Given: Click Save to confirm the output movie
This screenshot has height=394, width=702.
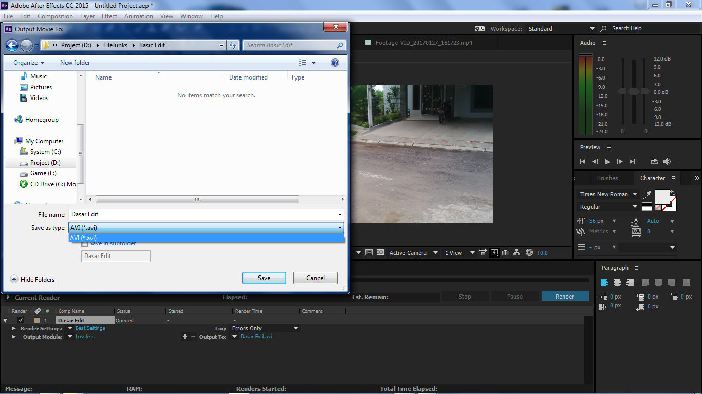Looking at the screenshot, I should tap(264, 278).
